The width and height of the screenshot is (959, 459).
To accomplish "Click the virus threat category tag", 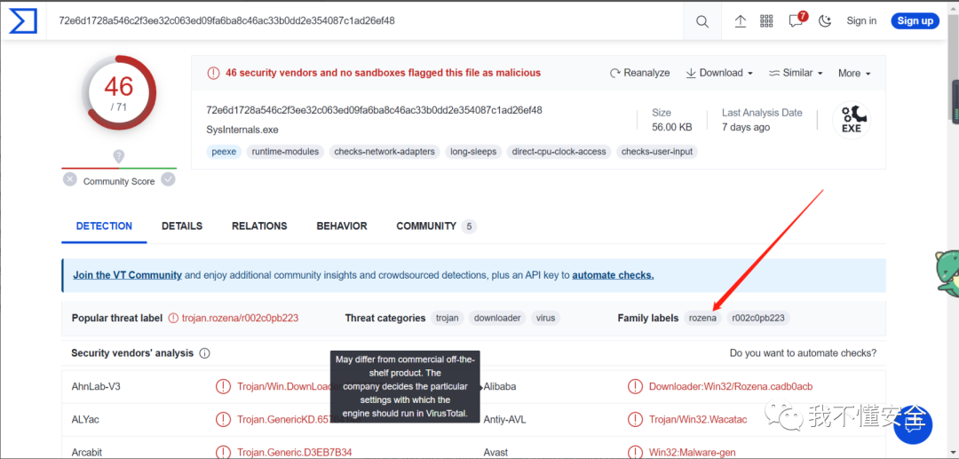I will coord(545,318).
